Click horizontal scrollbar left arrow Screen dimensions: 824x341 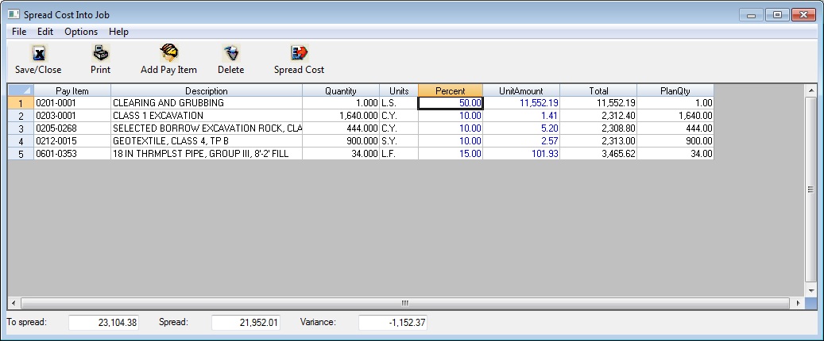pos(14,303)
